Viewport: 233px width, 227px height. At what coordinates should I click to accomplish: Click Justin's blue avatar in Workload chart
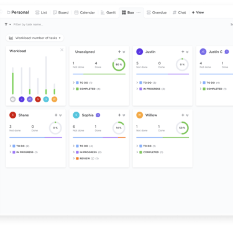[x=22, y=99]
